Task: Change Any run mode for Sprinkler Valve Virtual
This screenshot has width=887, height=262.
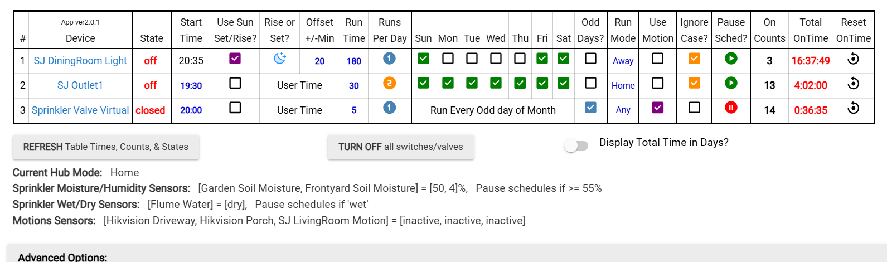Action: coord(623,110)
